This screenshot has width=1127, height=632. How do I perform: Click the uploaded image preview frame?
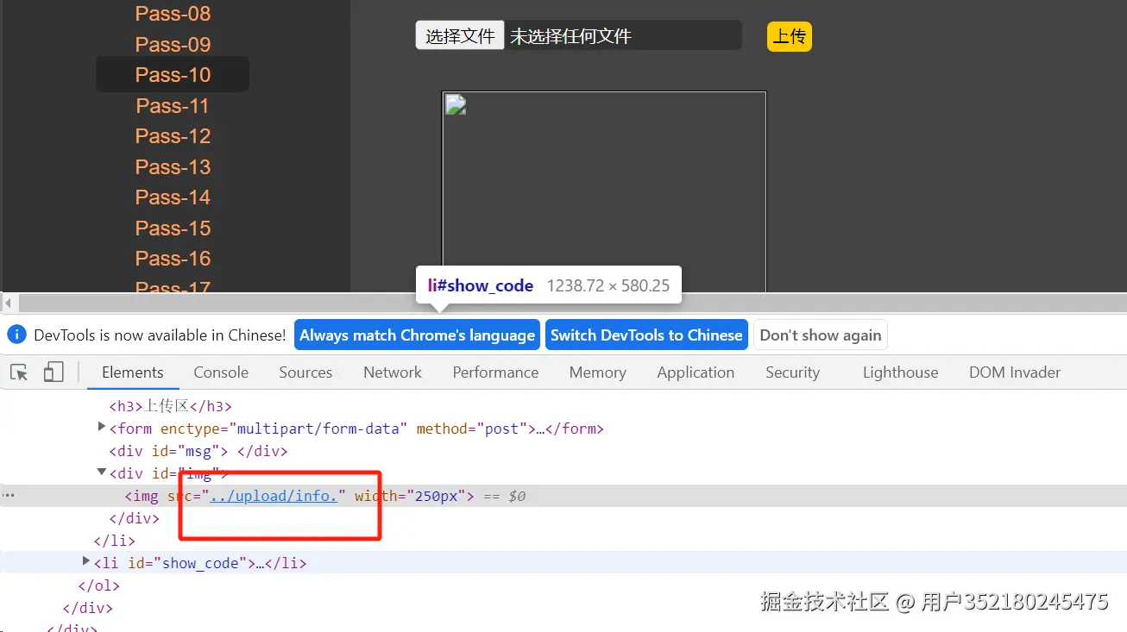tap(604, 191)
